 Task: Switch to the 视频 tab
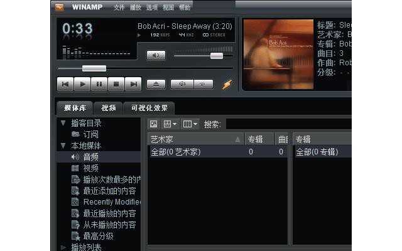(x=108, y=108)
